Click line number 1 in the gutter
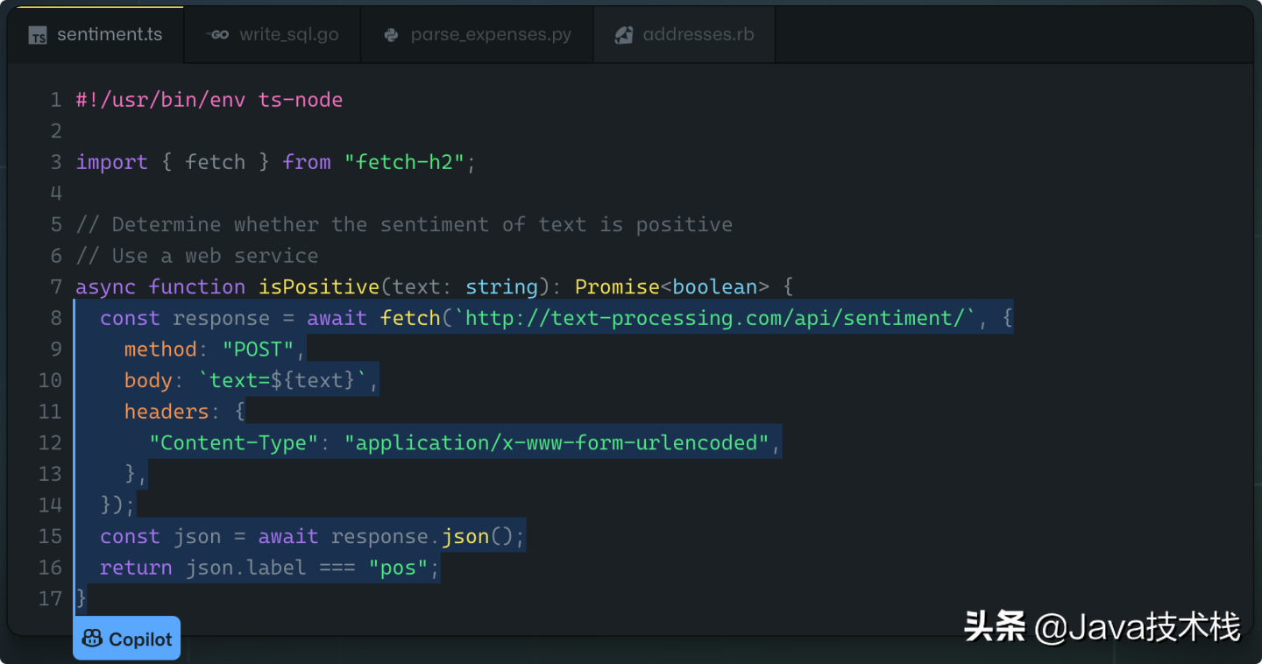The height and width of the screenshot is (664, 1262). pos(56,100)
